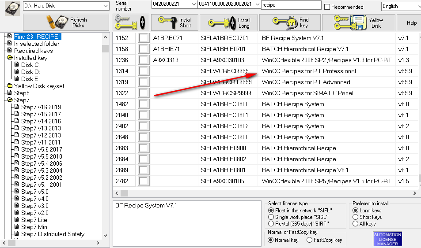This screenshot has width=421, height=248.
Task: Click SIFLA1BREC0701 license cell
Action: tap(224, 38)
